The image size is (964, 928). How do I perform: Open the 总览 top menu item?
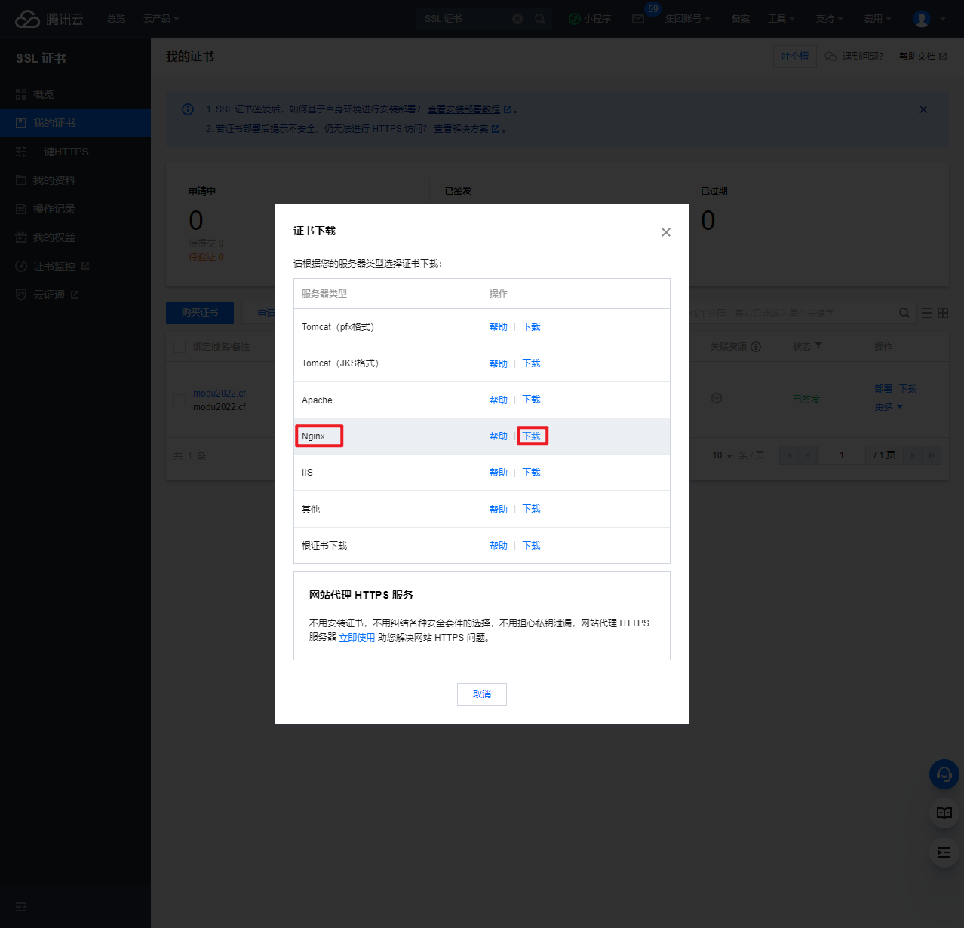(116, 19)
